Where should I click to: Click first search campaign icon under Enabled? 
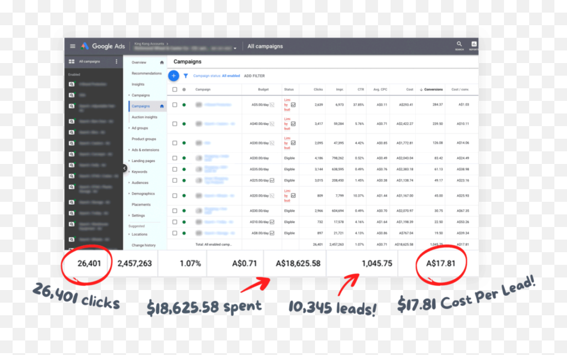point(72,84)
